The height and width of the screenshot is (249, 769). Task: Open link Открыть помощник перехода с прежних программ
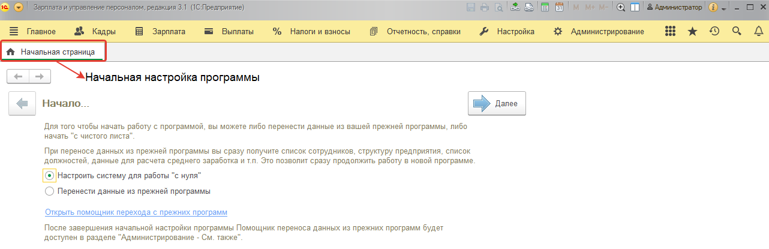pos(136,212)
